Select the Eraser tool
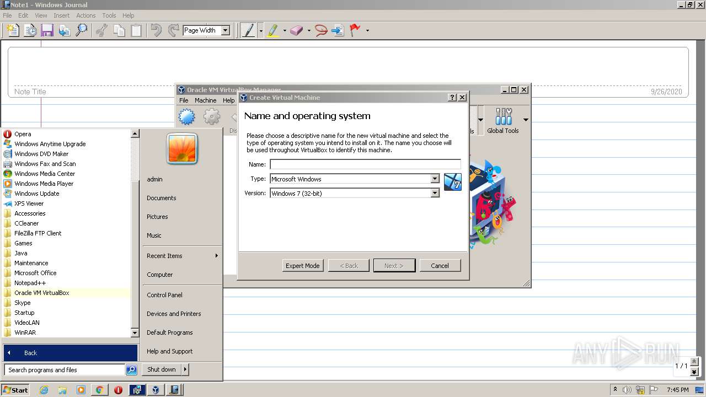This screenshot has width=706, height=397. pyautogui.click(x=297, y=30)
